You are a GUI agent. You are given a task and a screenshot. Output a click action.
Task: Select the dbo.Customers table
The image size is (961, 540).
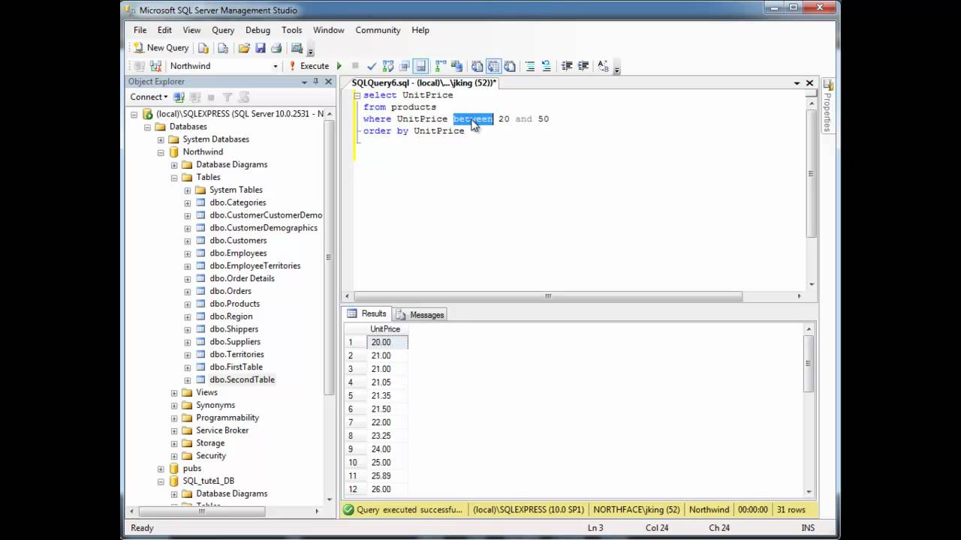238,241
